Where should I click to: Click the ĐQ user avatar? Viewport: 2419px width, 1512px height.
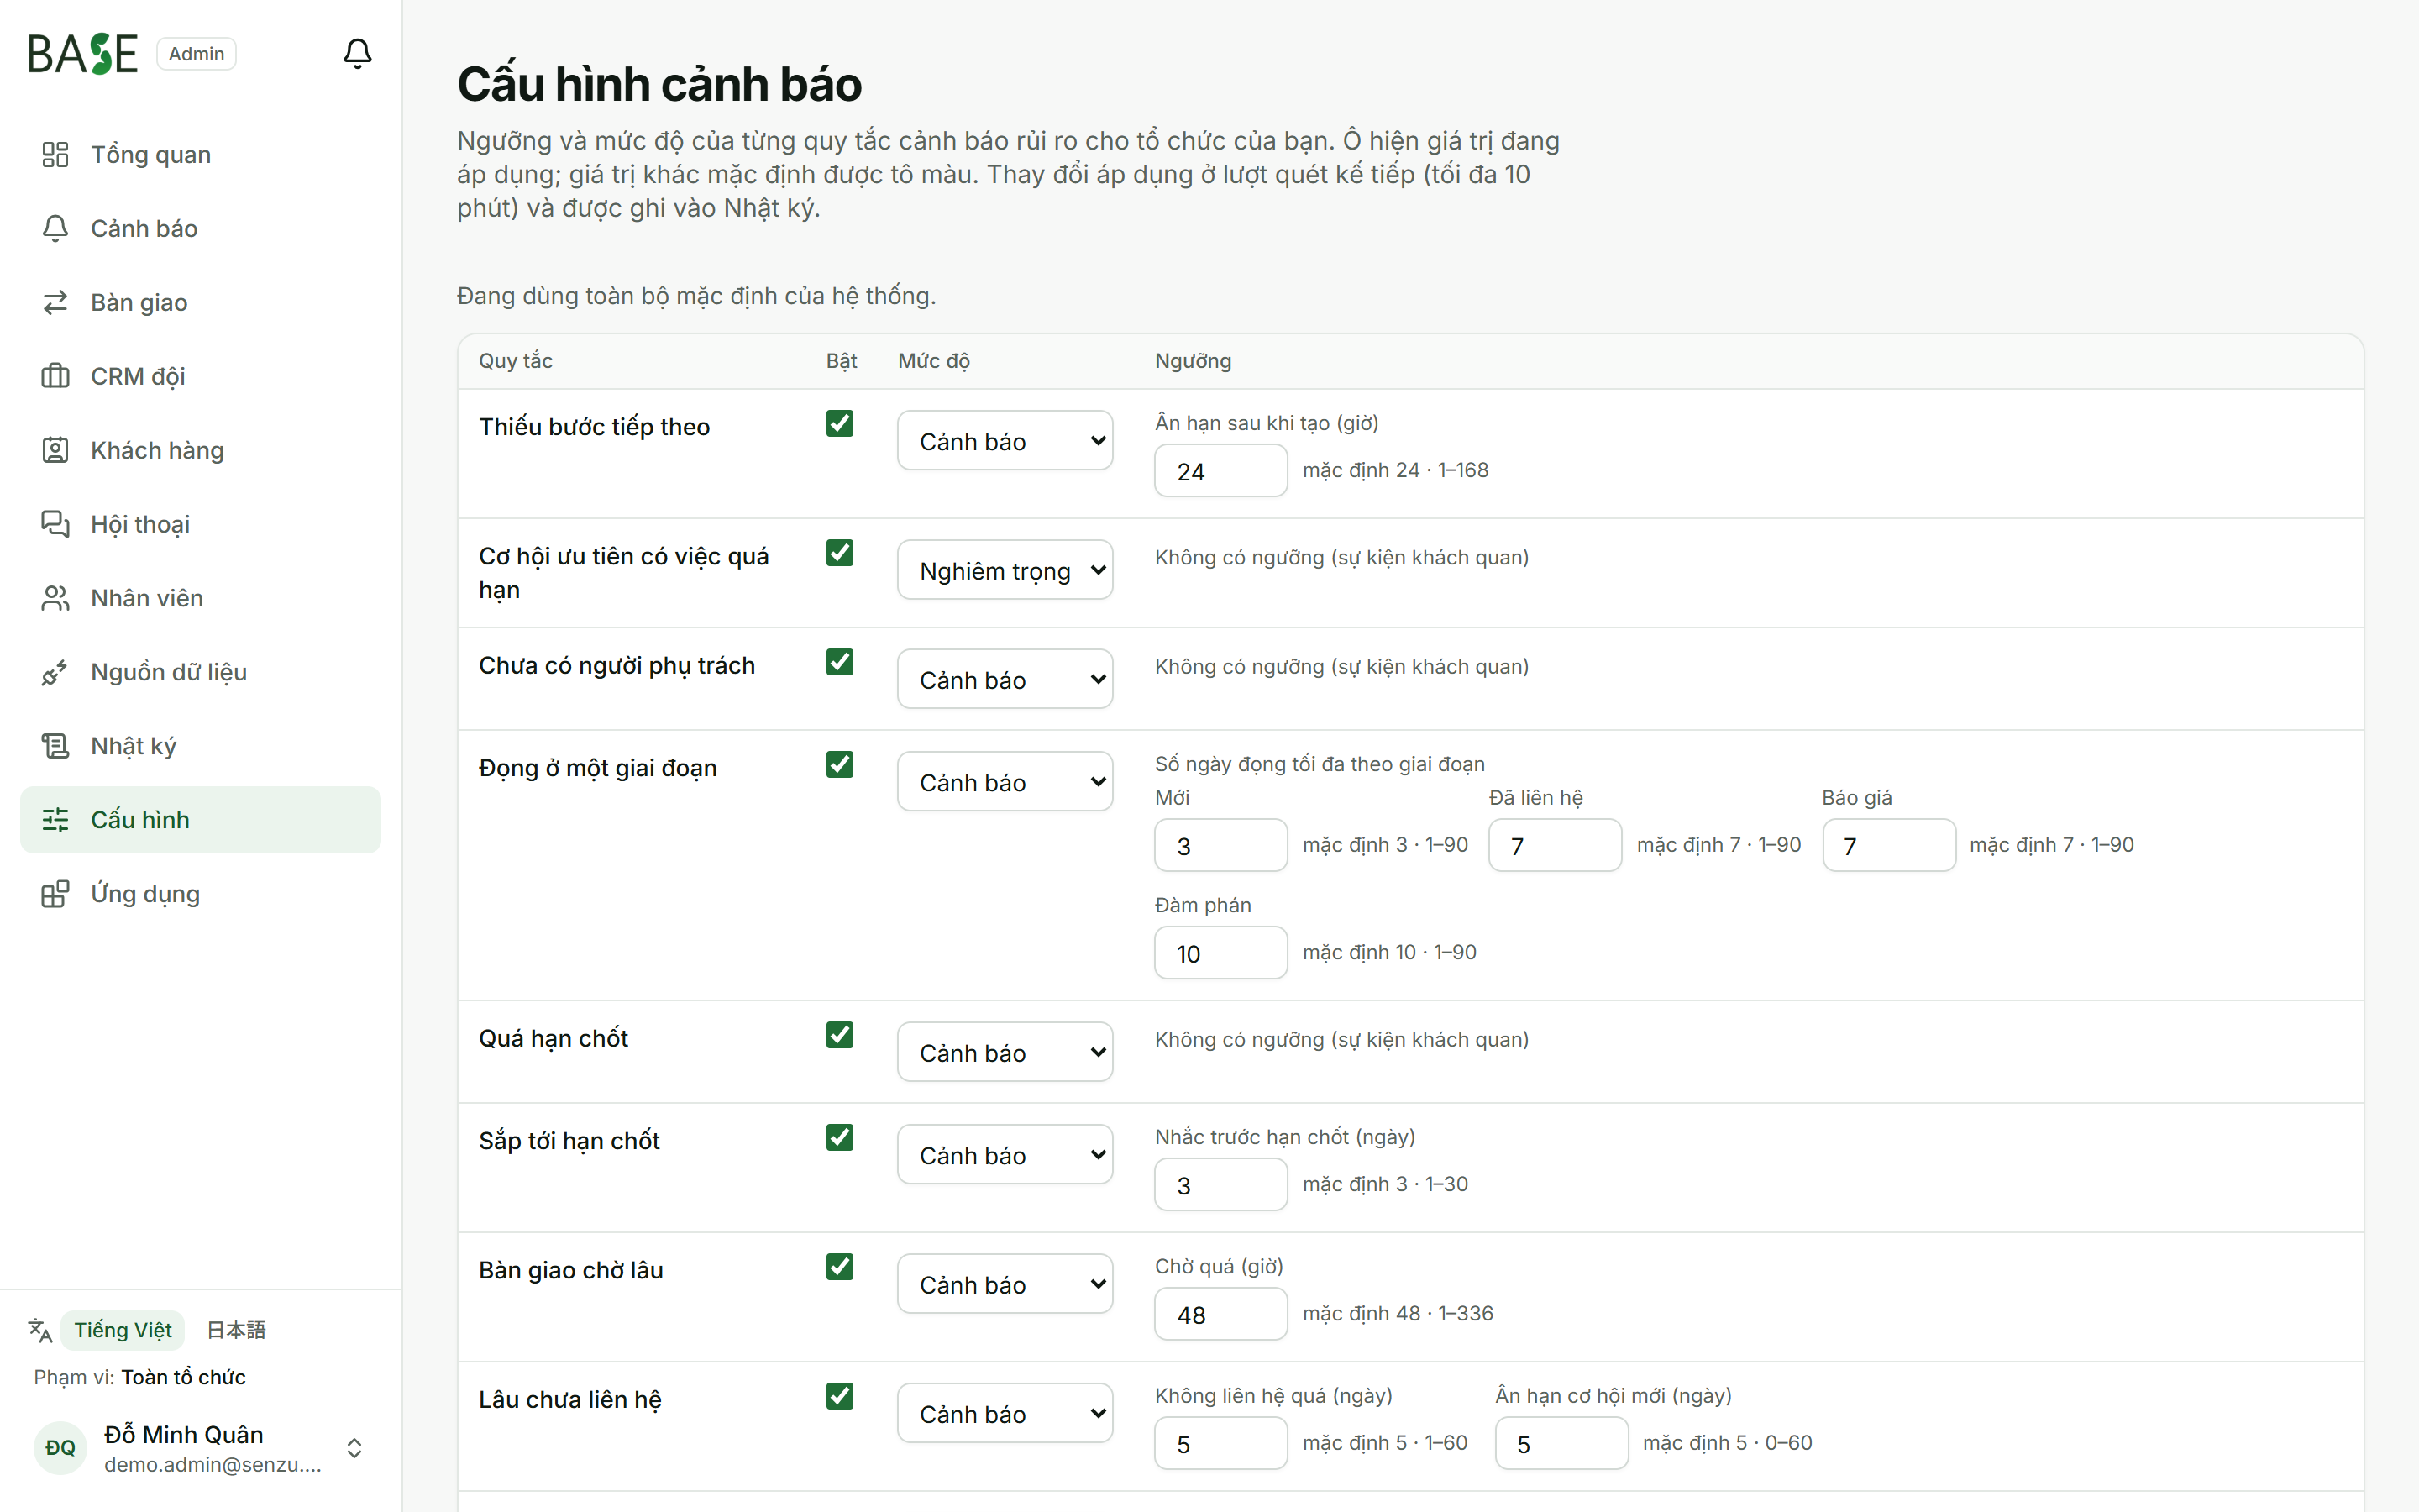click(60, 1448)
